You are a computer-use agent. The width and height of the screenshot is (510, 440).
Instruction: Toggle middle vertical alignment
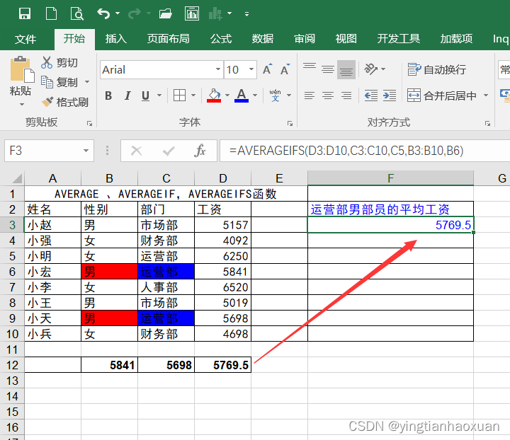(x=328, y=69)
